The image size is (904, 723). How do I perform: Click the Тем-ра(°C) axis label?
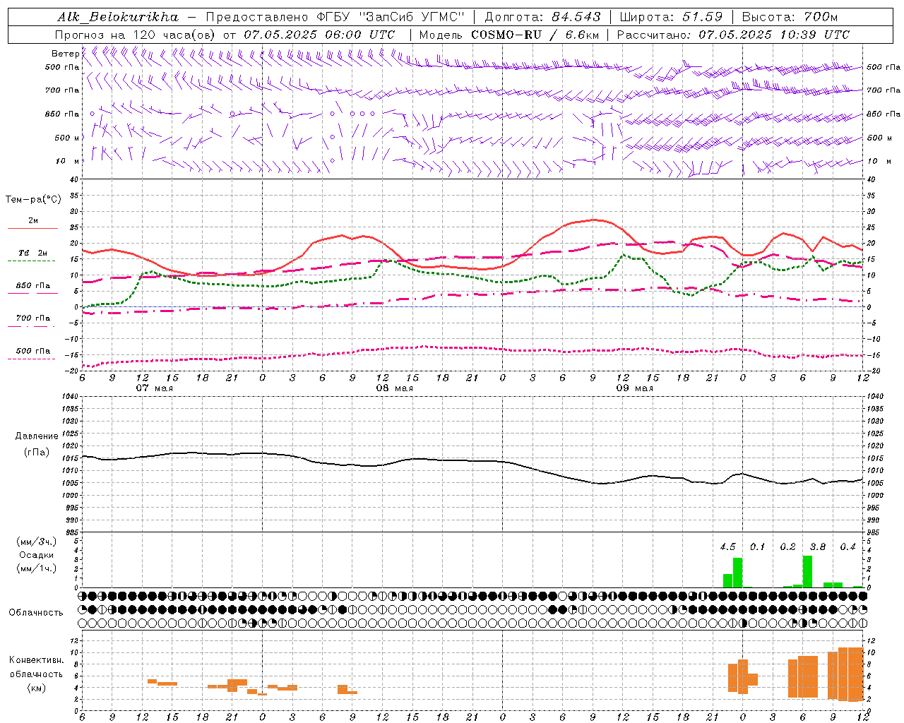[x=33, y=200]
